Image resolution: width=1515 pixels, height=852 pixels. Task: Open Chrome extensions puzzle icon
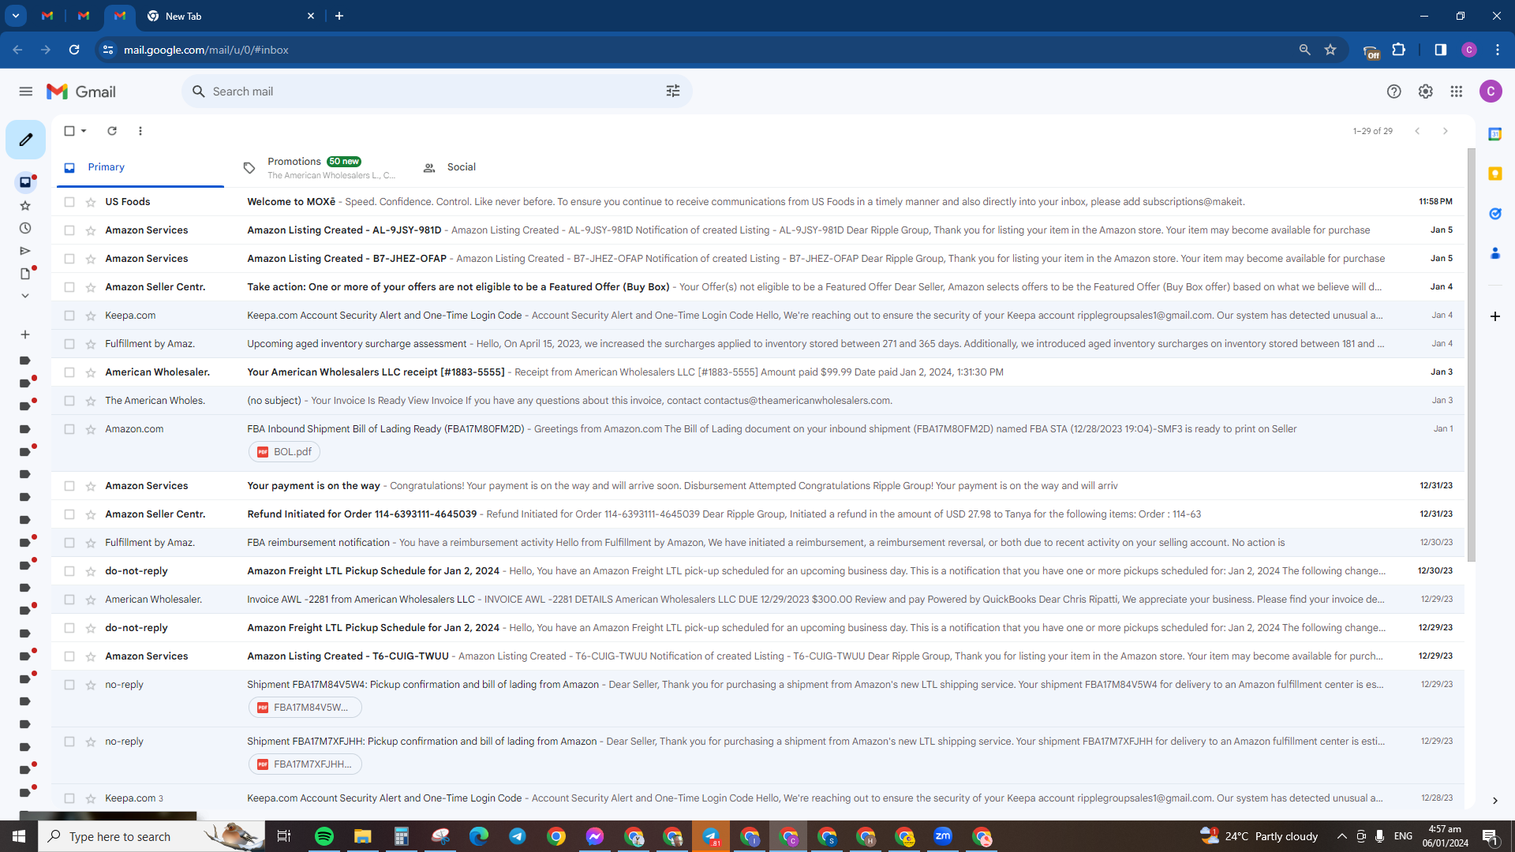tap(1399, 50)
